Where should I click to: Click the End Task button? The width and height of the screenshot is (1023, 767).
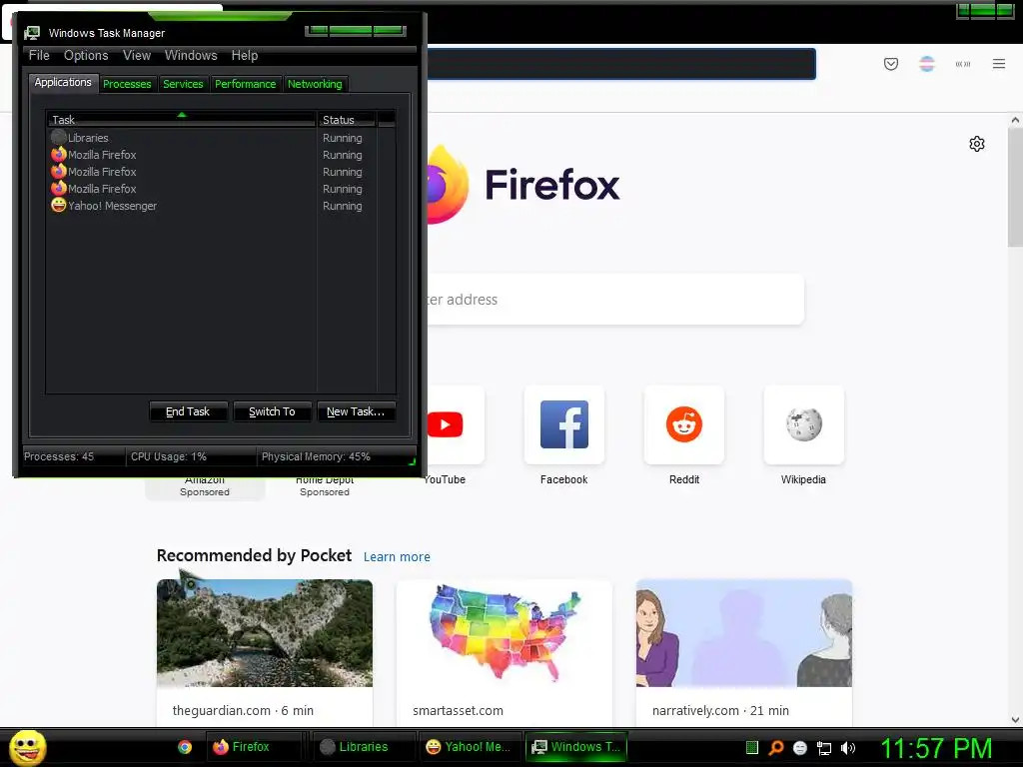pos(188,411)
